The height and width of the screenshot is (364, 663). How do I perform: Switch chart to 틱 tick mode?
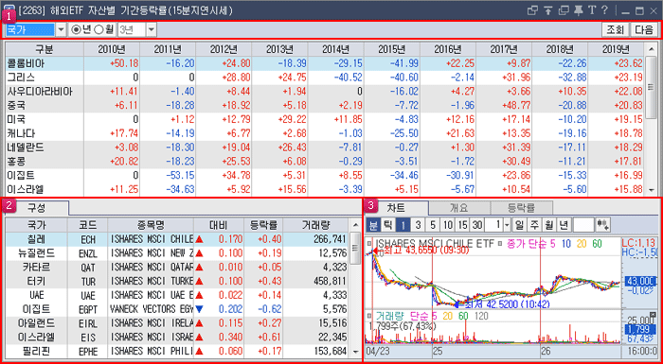387,225
